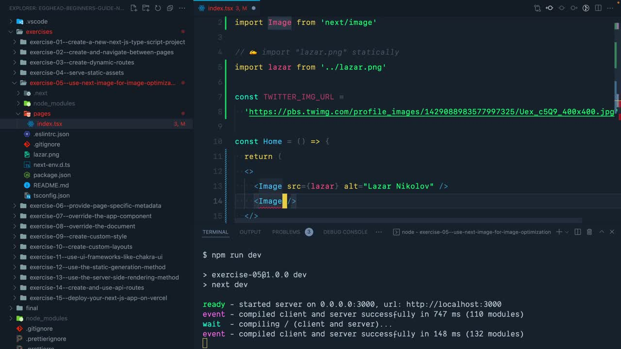Split the editor to the right
This screenshot has height=349, width=621.
click(x=598, y=8)
